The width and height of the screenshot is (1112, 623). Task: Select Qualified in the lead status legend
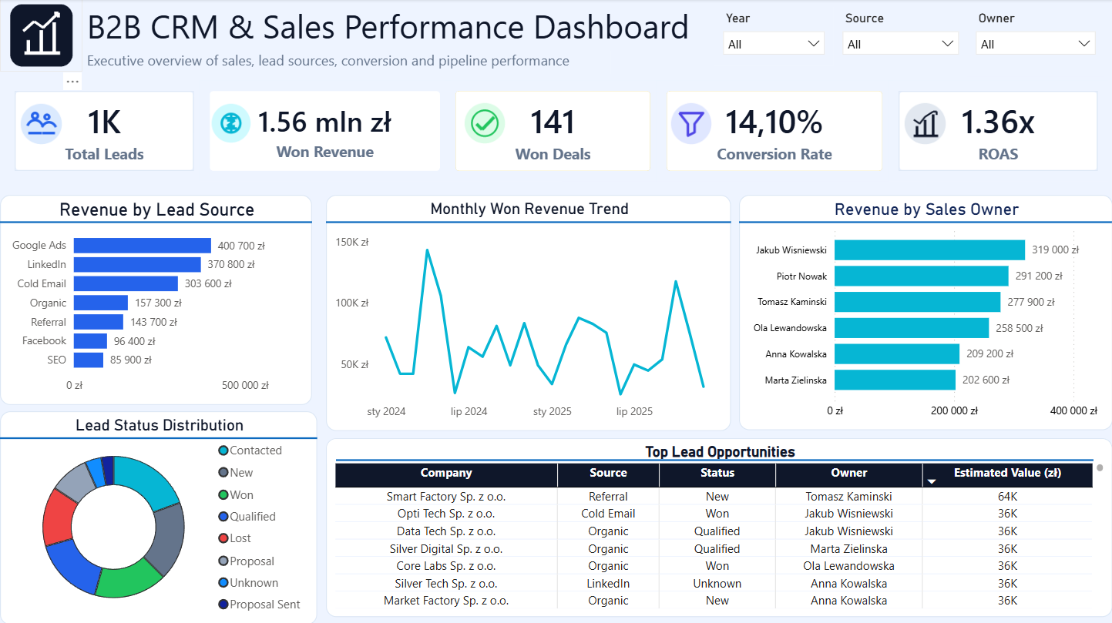pyautogui.click(x=247, y=517)
